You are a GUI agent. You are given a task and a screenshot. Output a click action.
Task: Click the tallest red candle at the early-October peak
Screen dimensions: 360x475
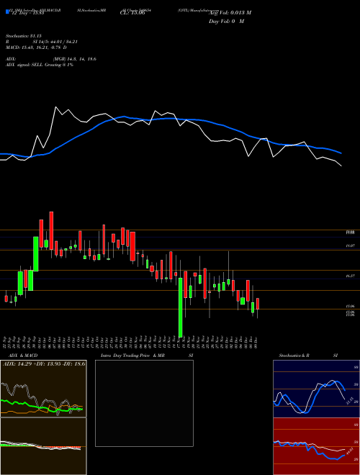pos(51,230)
